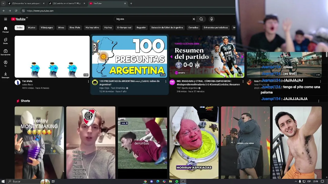Open more options for Tan Mala video

click(x=88, y=82)
